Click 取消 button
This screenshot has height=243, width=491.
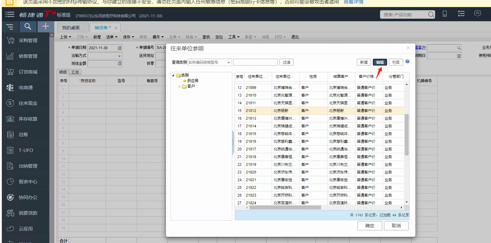tap(396, 226)
